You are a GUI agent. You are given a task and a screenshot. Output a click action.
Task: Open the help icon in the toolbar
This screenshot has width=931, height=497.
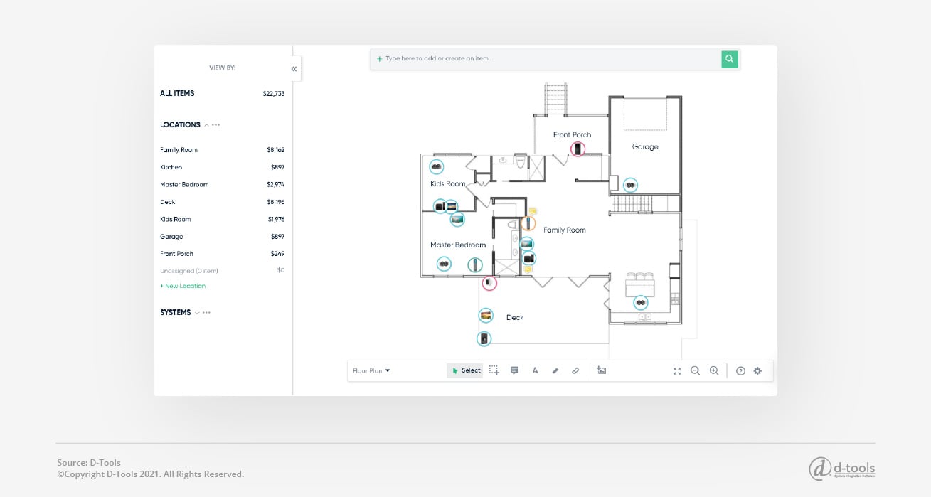[740, 370]
